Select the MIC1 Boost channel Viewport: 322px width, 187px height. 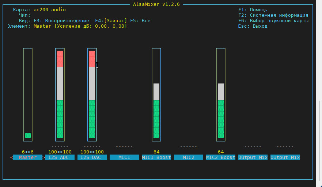click(x=156, y=157)
